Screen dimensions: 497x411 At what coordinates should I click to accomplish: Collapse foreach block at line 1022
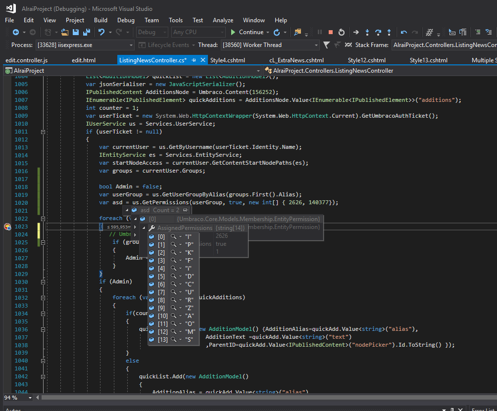[43, 219]
